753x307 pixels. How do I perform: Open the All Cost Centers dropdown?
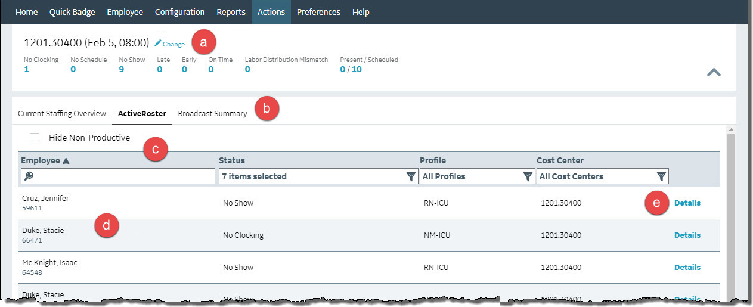(x=595, y=176)
